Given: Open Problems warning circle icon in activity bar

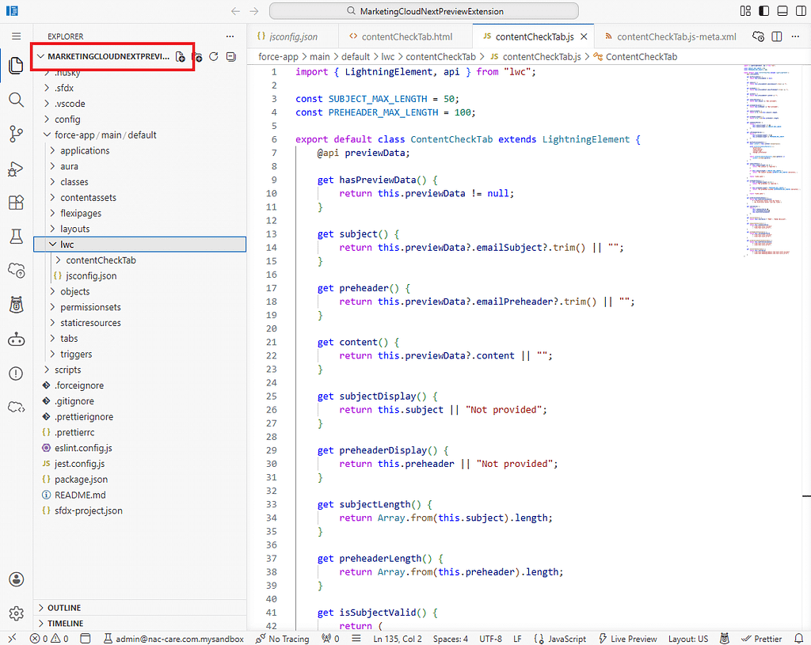Looking at the screenshot, I should tap(16, 374).
